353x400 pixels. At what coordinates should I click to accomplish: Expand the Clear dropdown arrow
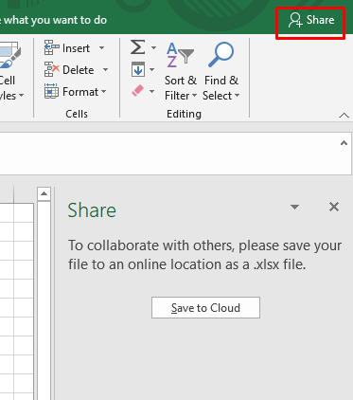(x=151, y=91)
